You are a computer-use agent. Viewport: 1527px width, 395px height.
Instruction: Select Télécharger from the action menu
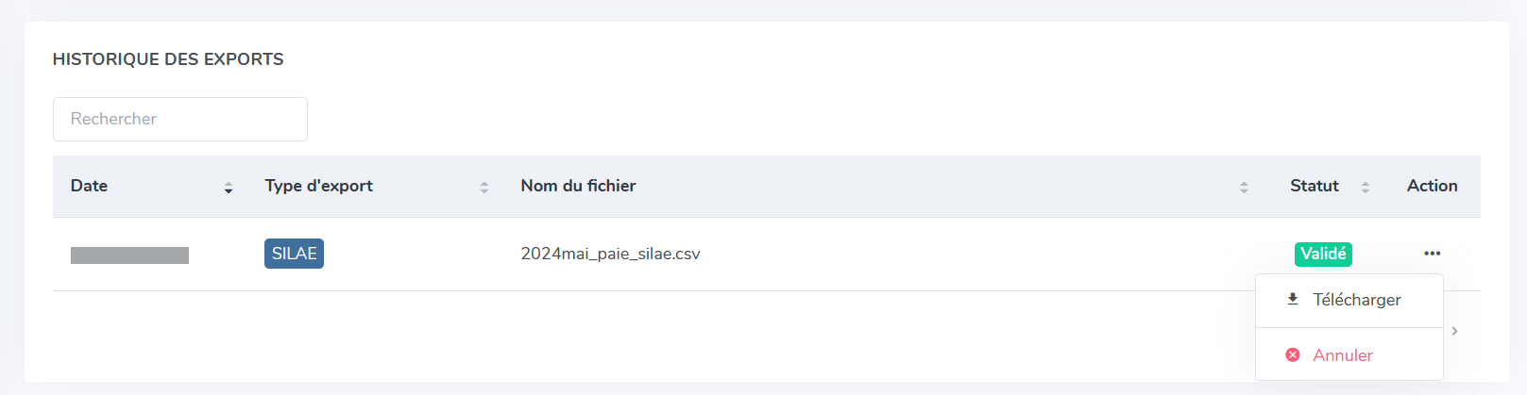pyautogui.click(x=1356, y=300)
